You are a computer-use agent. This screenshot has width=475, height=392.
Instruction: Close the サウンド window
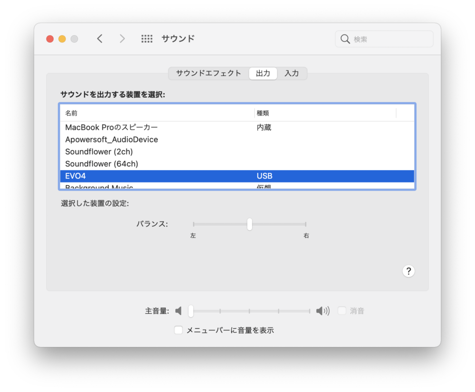(50, 39)
